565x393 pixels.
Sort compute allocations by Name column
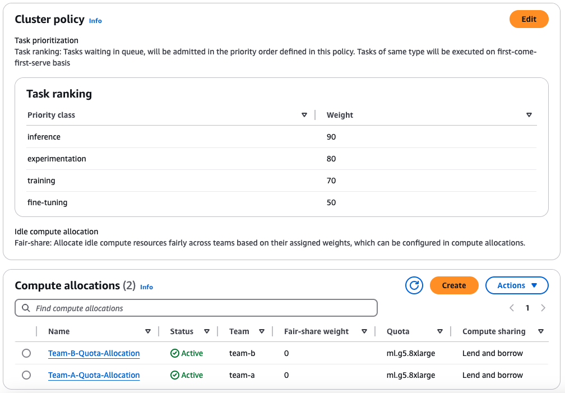click(148, 331)
